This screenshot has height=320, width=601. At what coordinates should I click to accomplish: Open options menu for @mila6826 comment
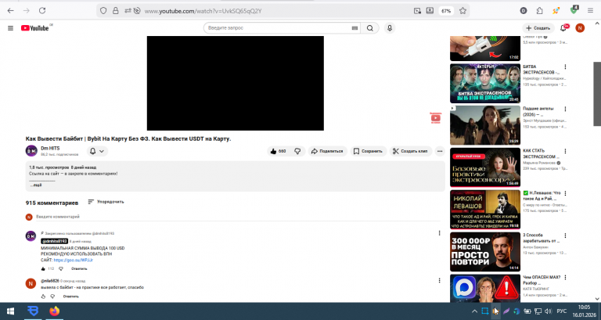[x=439, y=281]
